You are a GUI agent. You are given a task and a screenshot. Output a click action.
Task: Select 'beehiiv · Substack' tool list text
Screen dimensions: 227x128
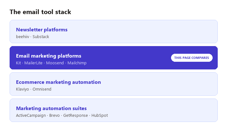[x=33, y=37]
